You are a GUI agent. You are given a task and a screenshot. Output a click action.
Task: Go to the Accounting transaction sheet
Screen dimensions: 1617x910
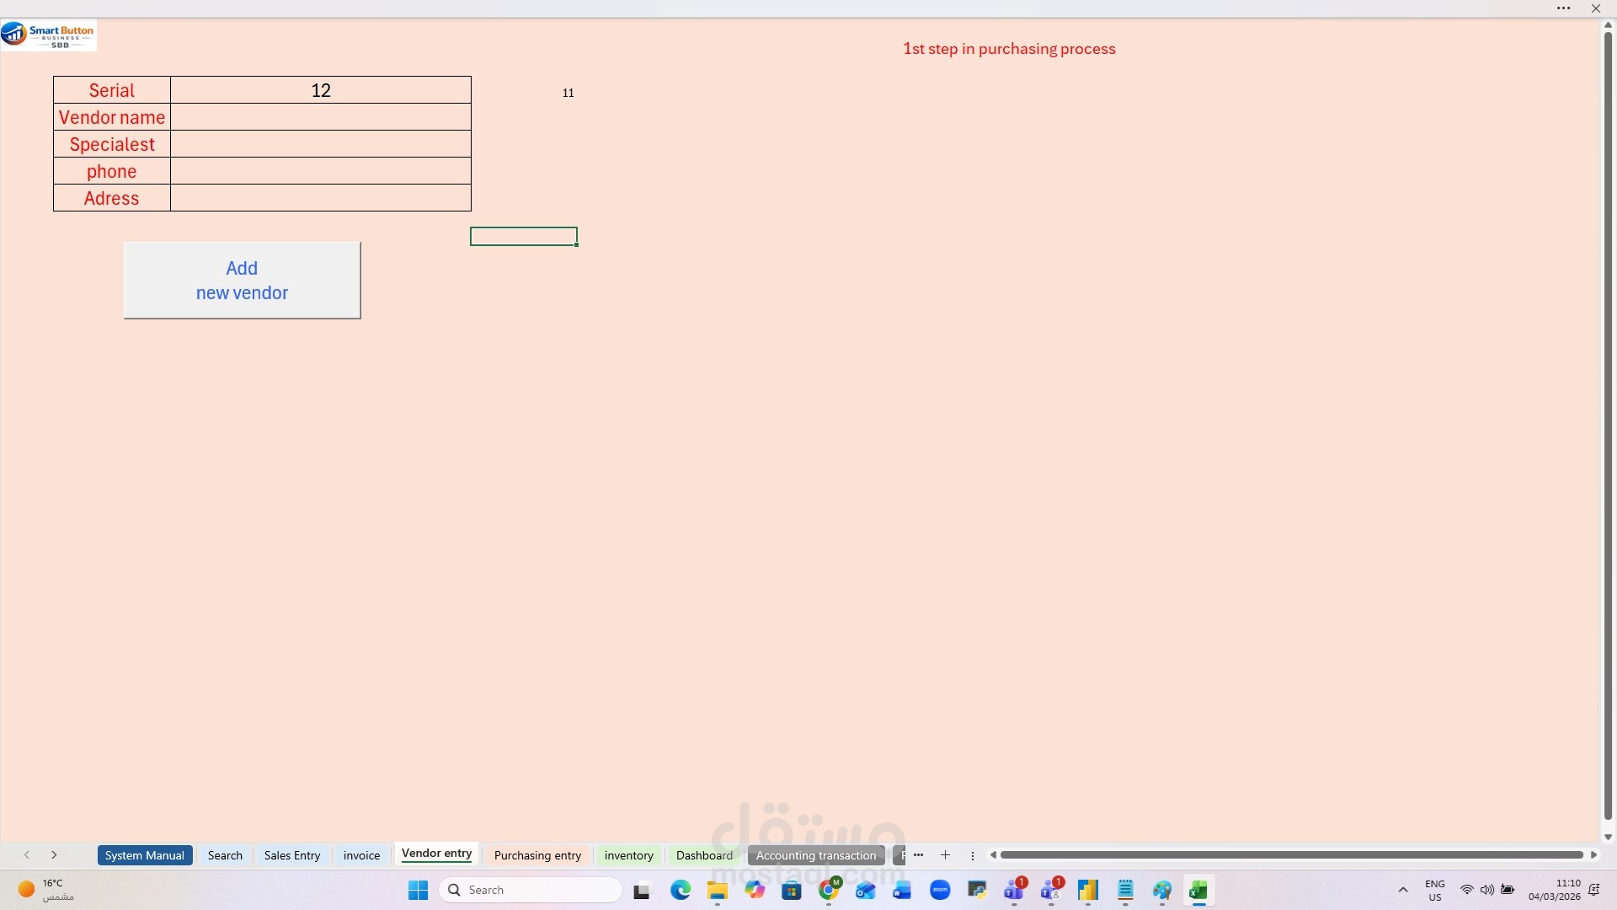point(815,855)
